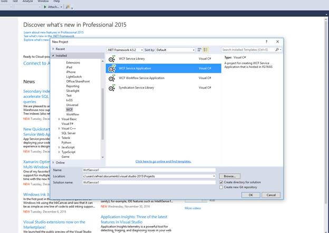Viewport: 329px width, 233px height.
Task: Select the Python tree item
Action: point(66,143)
